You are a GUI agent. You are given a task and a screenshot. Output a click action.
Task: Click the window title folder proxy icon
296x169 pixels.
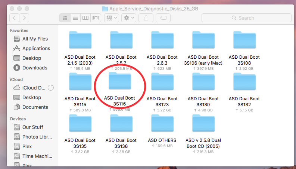(x=105, y=9)
